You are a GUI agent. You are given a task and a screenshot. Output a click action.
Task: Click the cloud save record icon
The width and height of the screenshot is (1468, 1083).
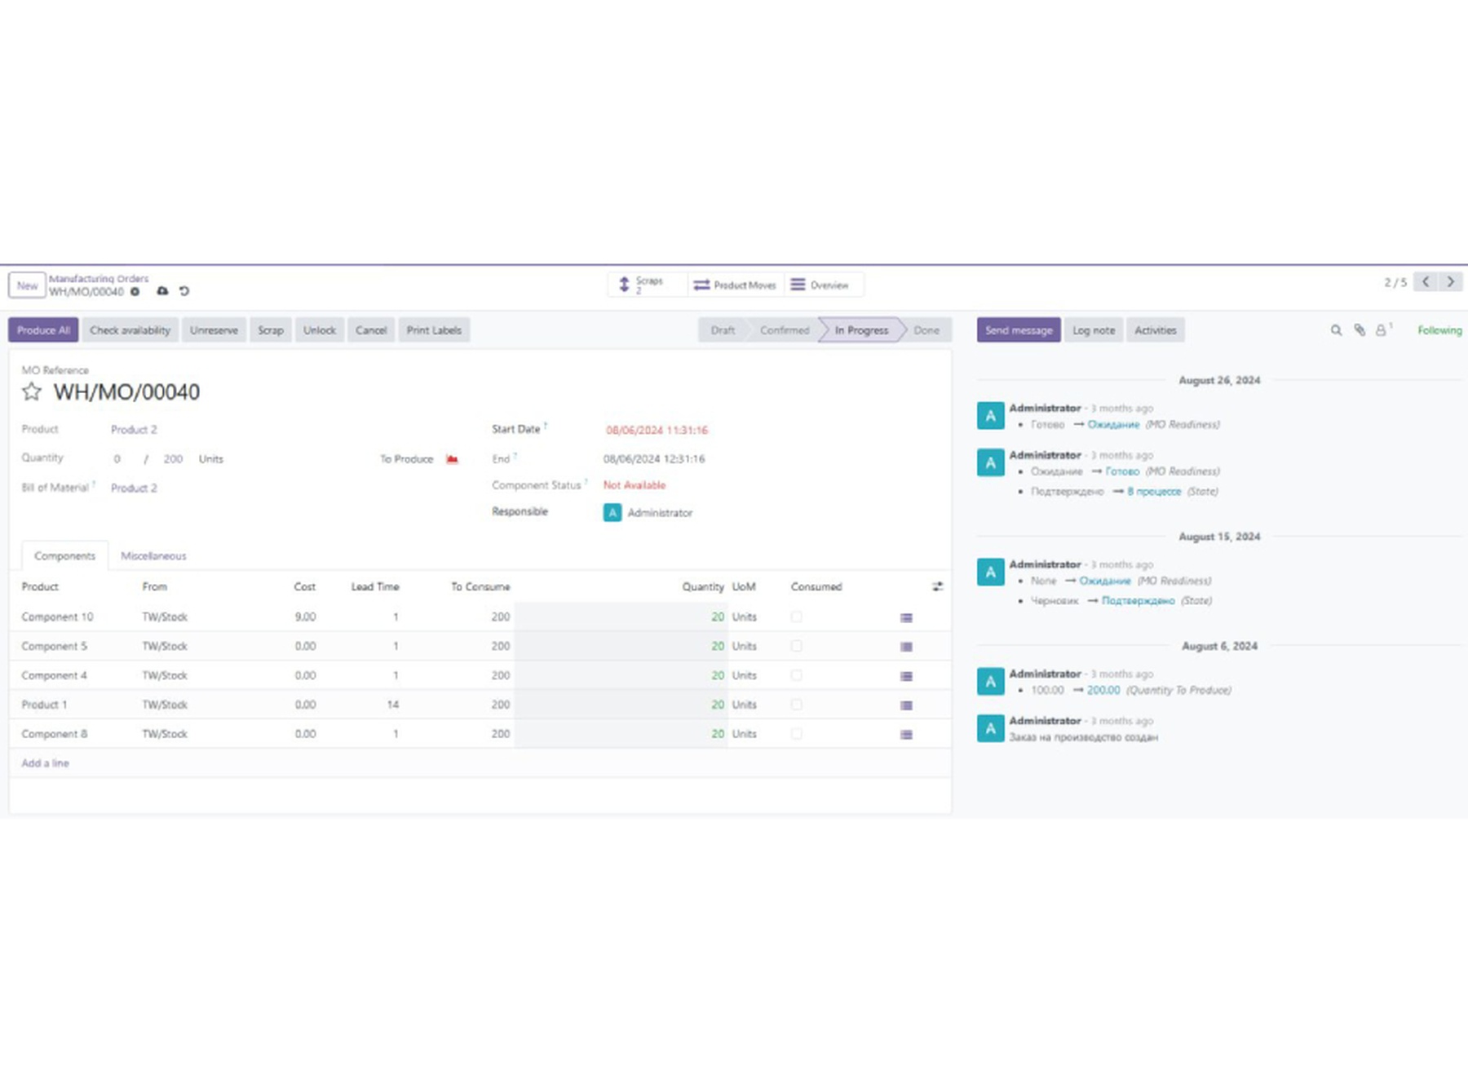162,291
